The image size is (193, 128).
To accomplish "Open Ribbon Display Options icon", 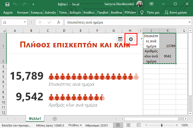I will tap(151, 4).
